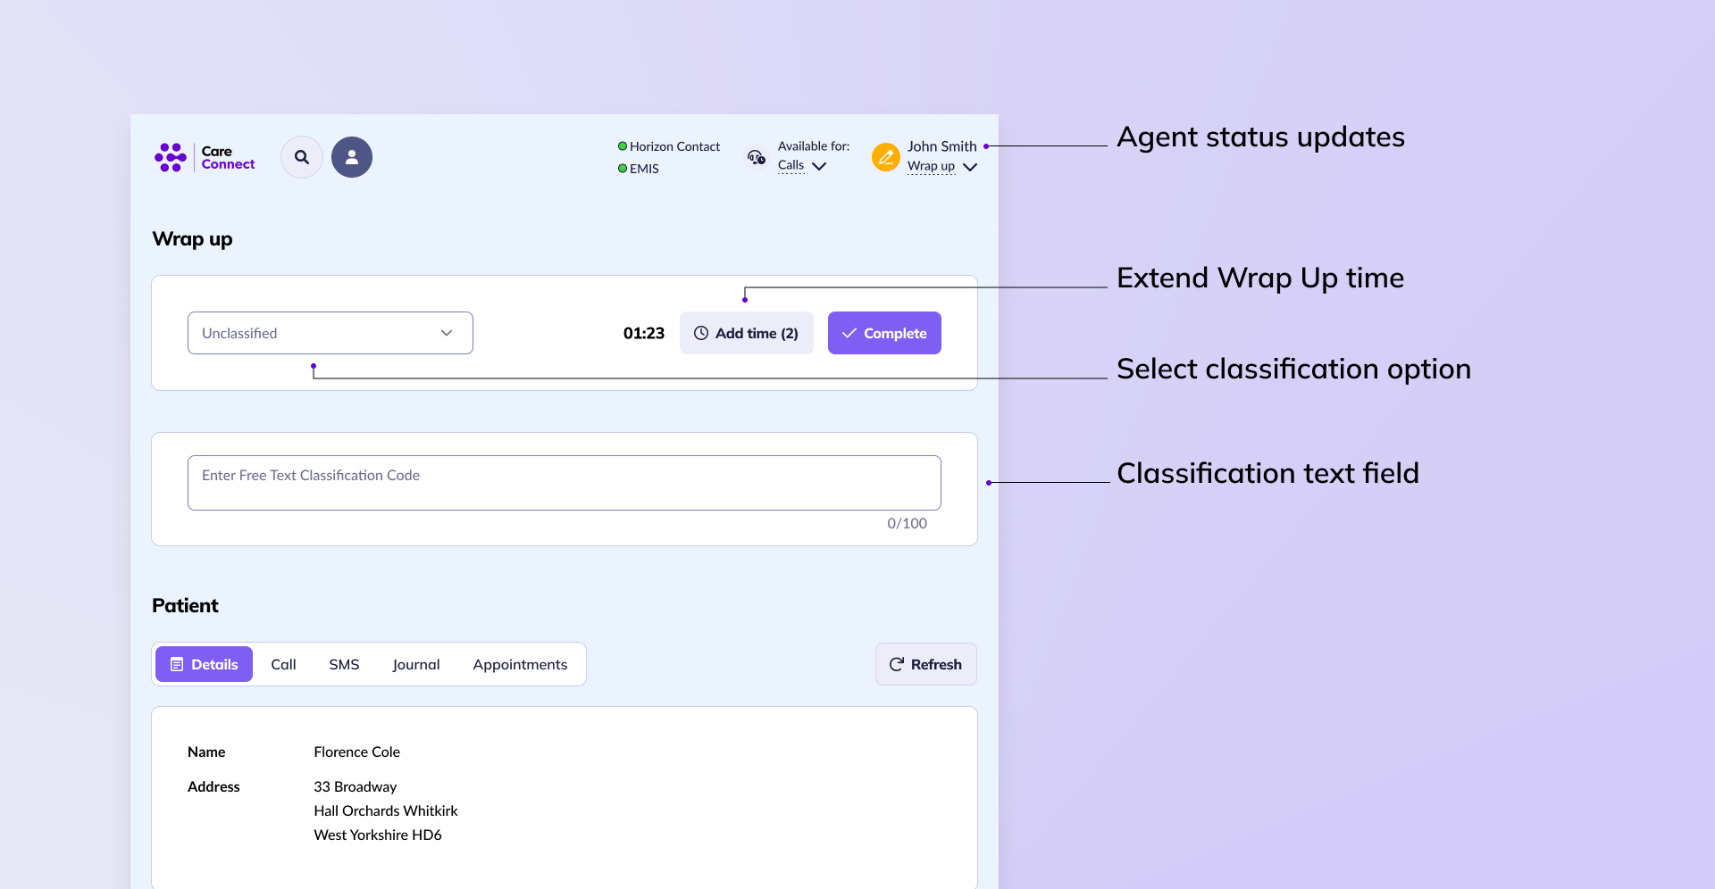Click the patient name Florence Cole
1715x889 pixels.
[x=357, y=752]
